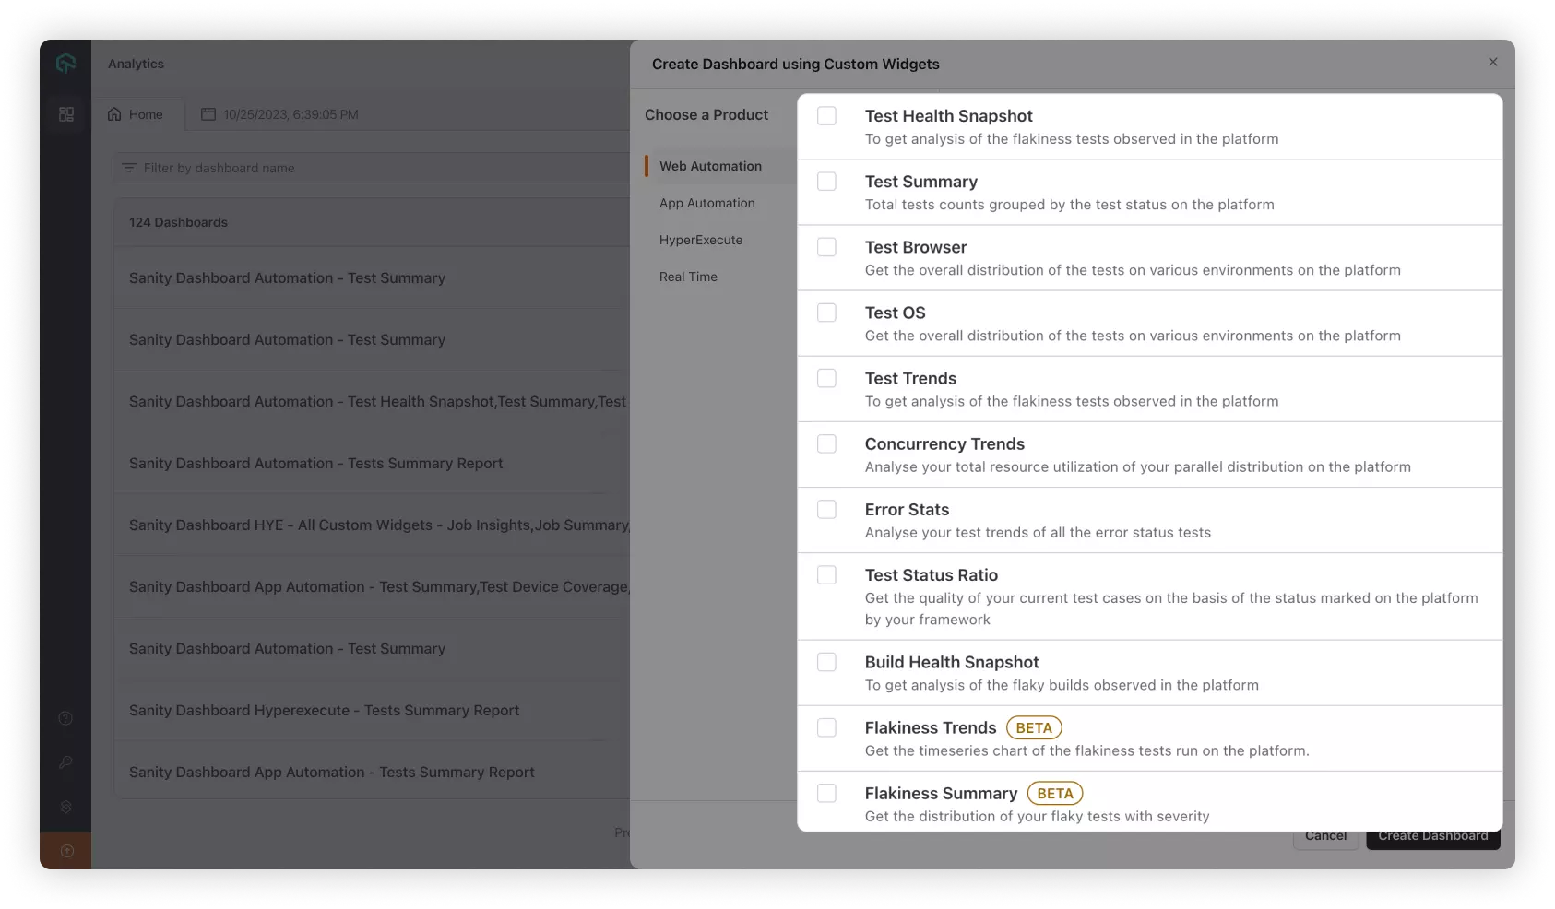Select Web Automation product tab

click(710, 166)
